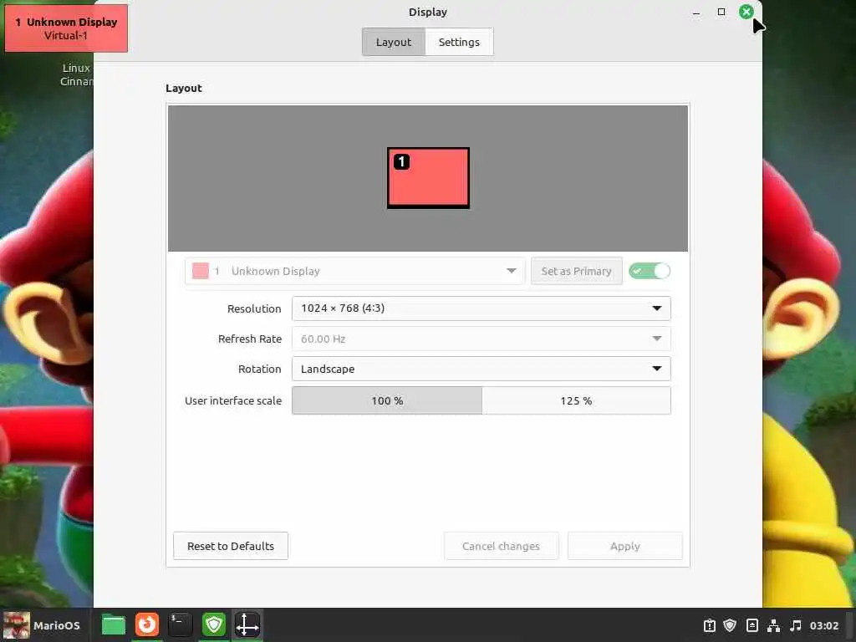Viewport: 856px width, 642px height.
Task: Open the clipboard tray icon
Action: [709, 625]
